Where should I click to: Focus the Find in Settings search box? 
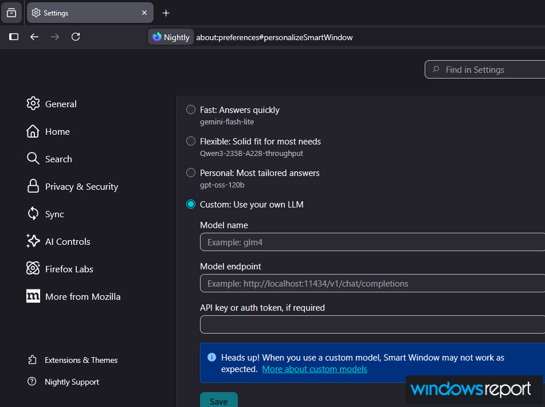[x=485, y=69]
